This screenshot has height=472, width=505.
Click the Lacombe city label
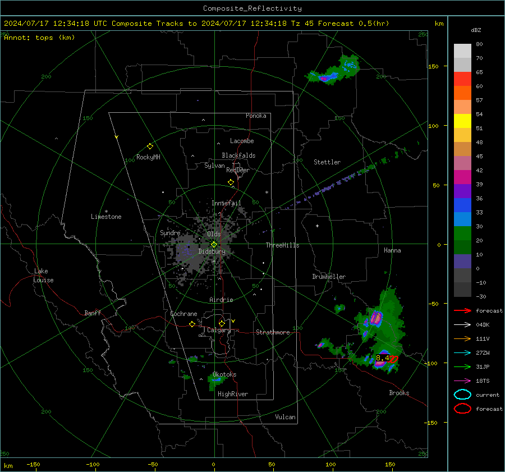coord(242,141)
